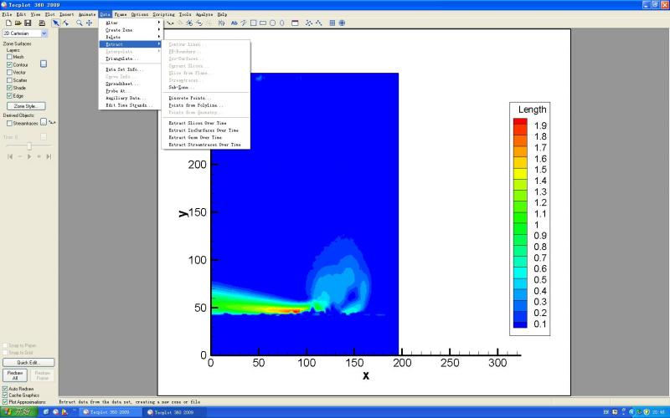
Task: Select the Add Text tool
Action: click(234, 23)
